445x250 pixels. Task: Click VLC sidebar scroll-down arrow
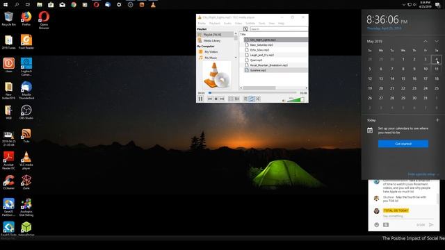[x=236, y=58]
